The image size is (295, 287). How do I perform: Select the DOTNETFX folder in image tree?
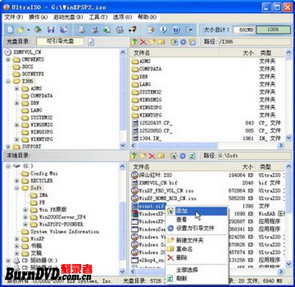coord(29,74)
